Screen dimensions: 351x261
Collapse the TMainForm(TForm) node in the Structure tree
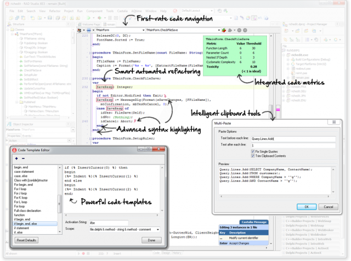12,34
